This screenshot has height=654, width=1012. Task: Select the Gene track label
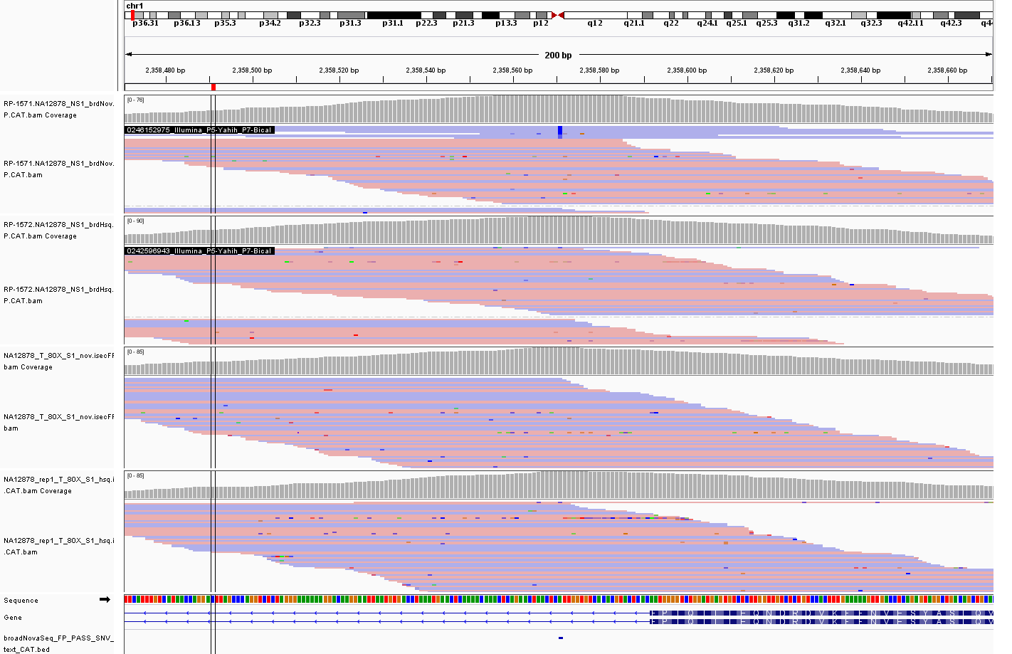coord(13,618)
